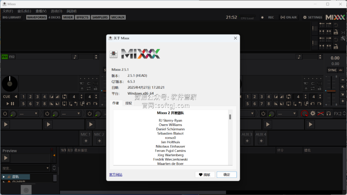Viewport: 347px width, 195px height.
Task: Add MIC 1 input with plus
Action: point(86,141)
